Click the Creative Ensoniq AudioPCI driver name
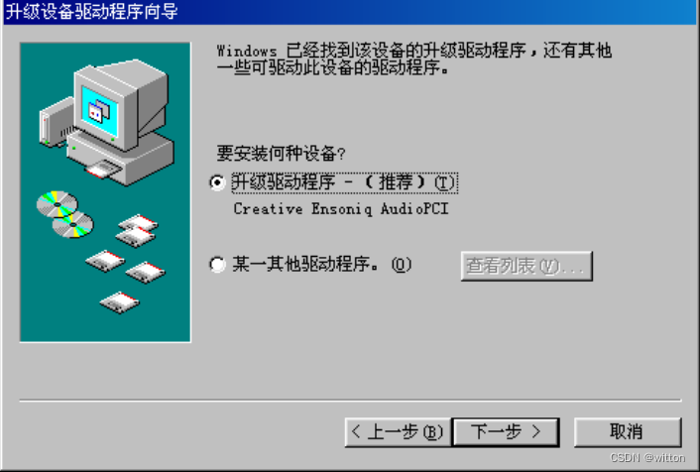700x472 pixels. (x=341, y=208)
